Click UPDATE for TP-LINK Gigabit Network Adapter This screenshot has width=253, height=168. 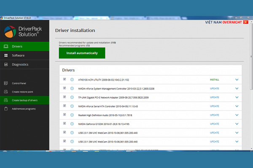pos(215,97)
